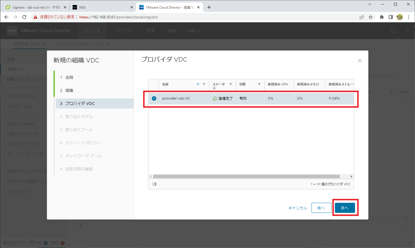Click the 準備完了 status cell
The image size is (415, 248).
point(223,99)
